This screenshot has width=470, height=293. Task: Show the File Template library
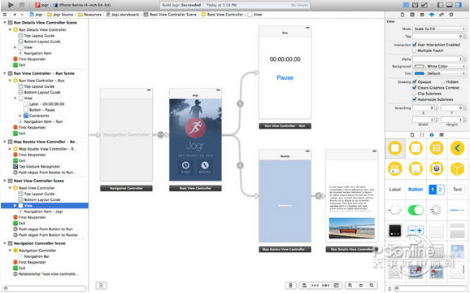412,135
